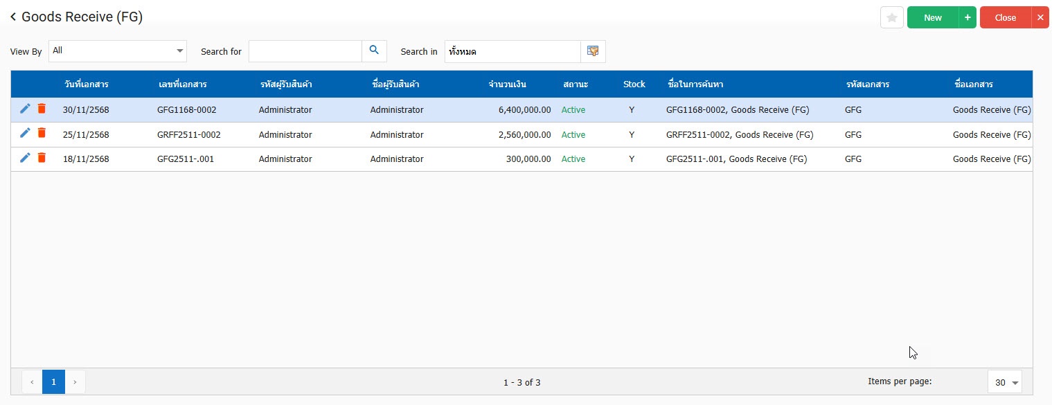Viewport: 1052px width, 405px height.
Task: Open edit pencil on GFG2511-.001 row
Action: (25, 158)
